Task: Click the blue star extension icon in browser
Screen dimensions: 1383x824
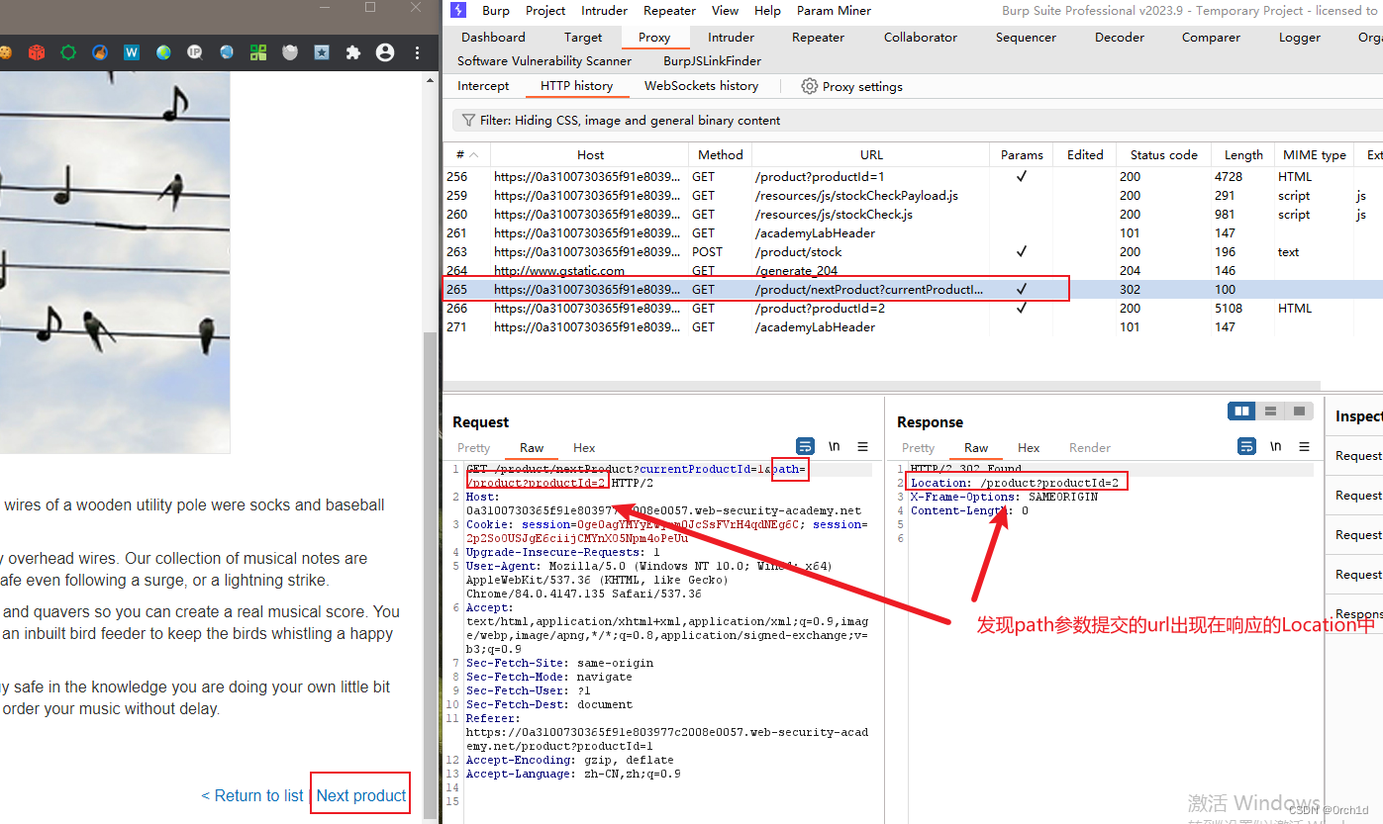Action: pos(322,52)
